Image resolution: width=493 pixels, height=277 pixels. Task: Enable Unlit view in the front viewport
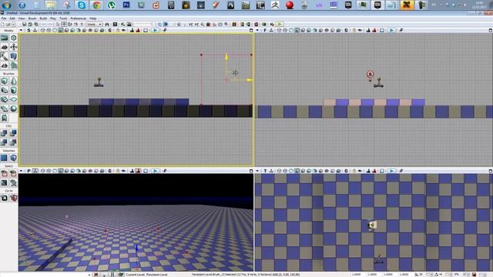tap(291, 31)
